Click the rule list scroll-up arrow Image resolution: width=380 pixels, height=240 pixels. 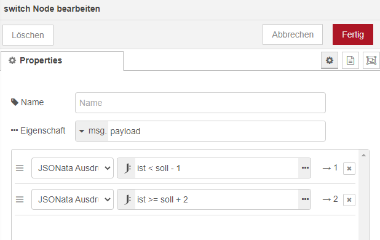click(x=363, y=155)
